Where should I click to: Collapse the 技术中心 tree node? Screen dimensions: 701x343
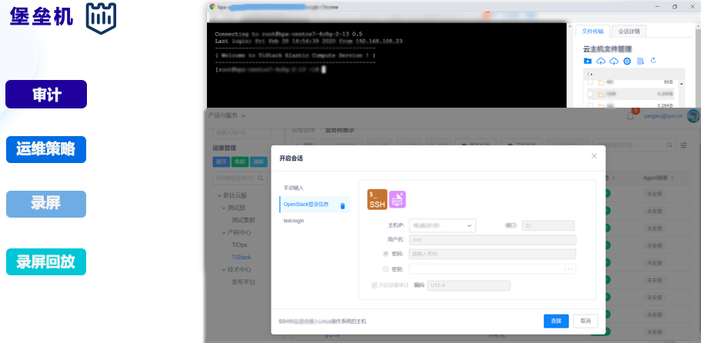click(x=225, y=270)
